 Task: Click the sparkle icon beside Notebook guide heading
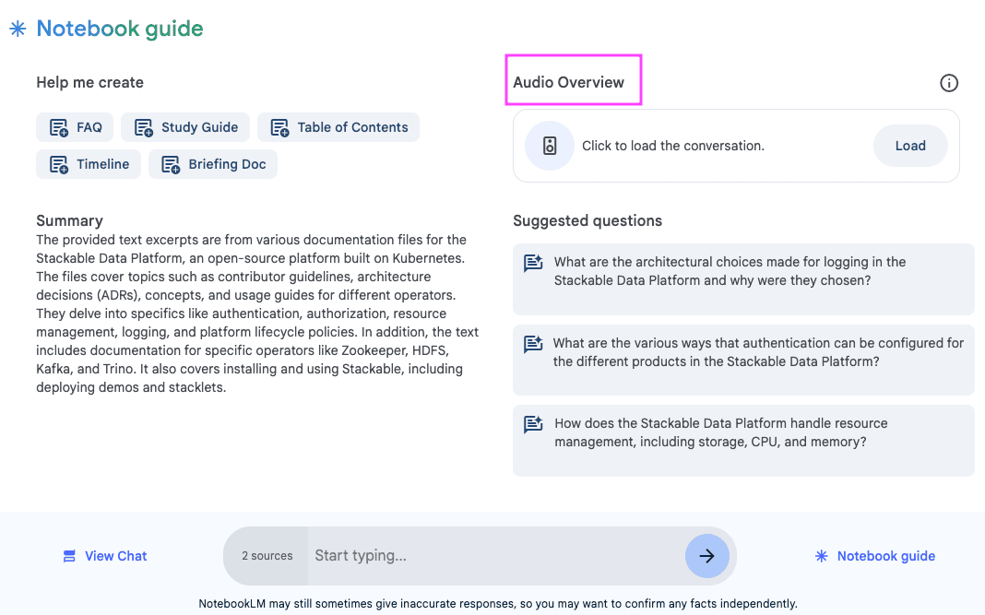[17, 29]
